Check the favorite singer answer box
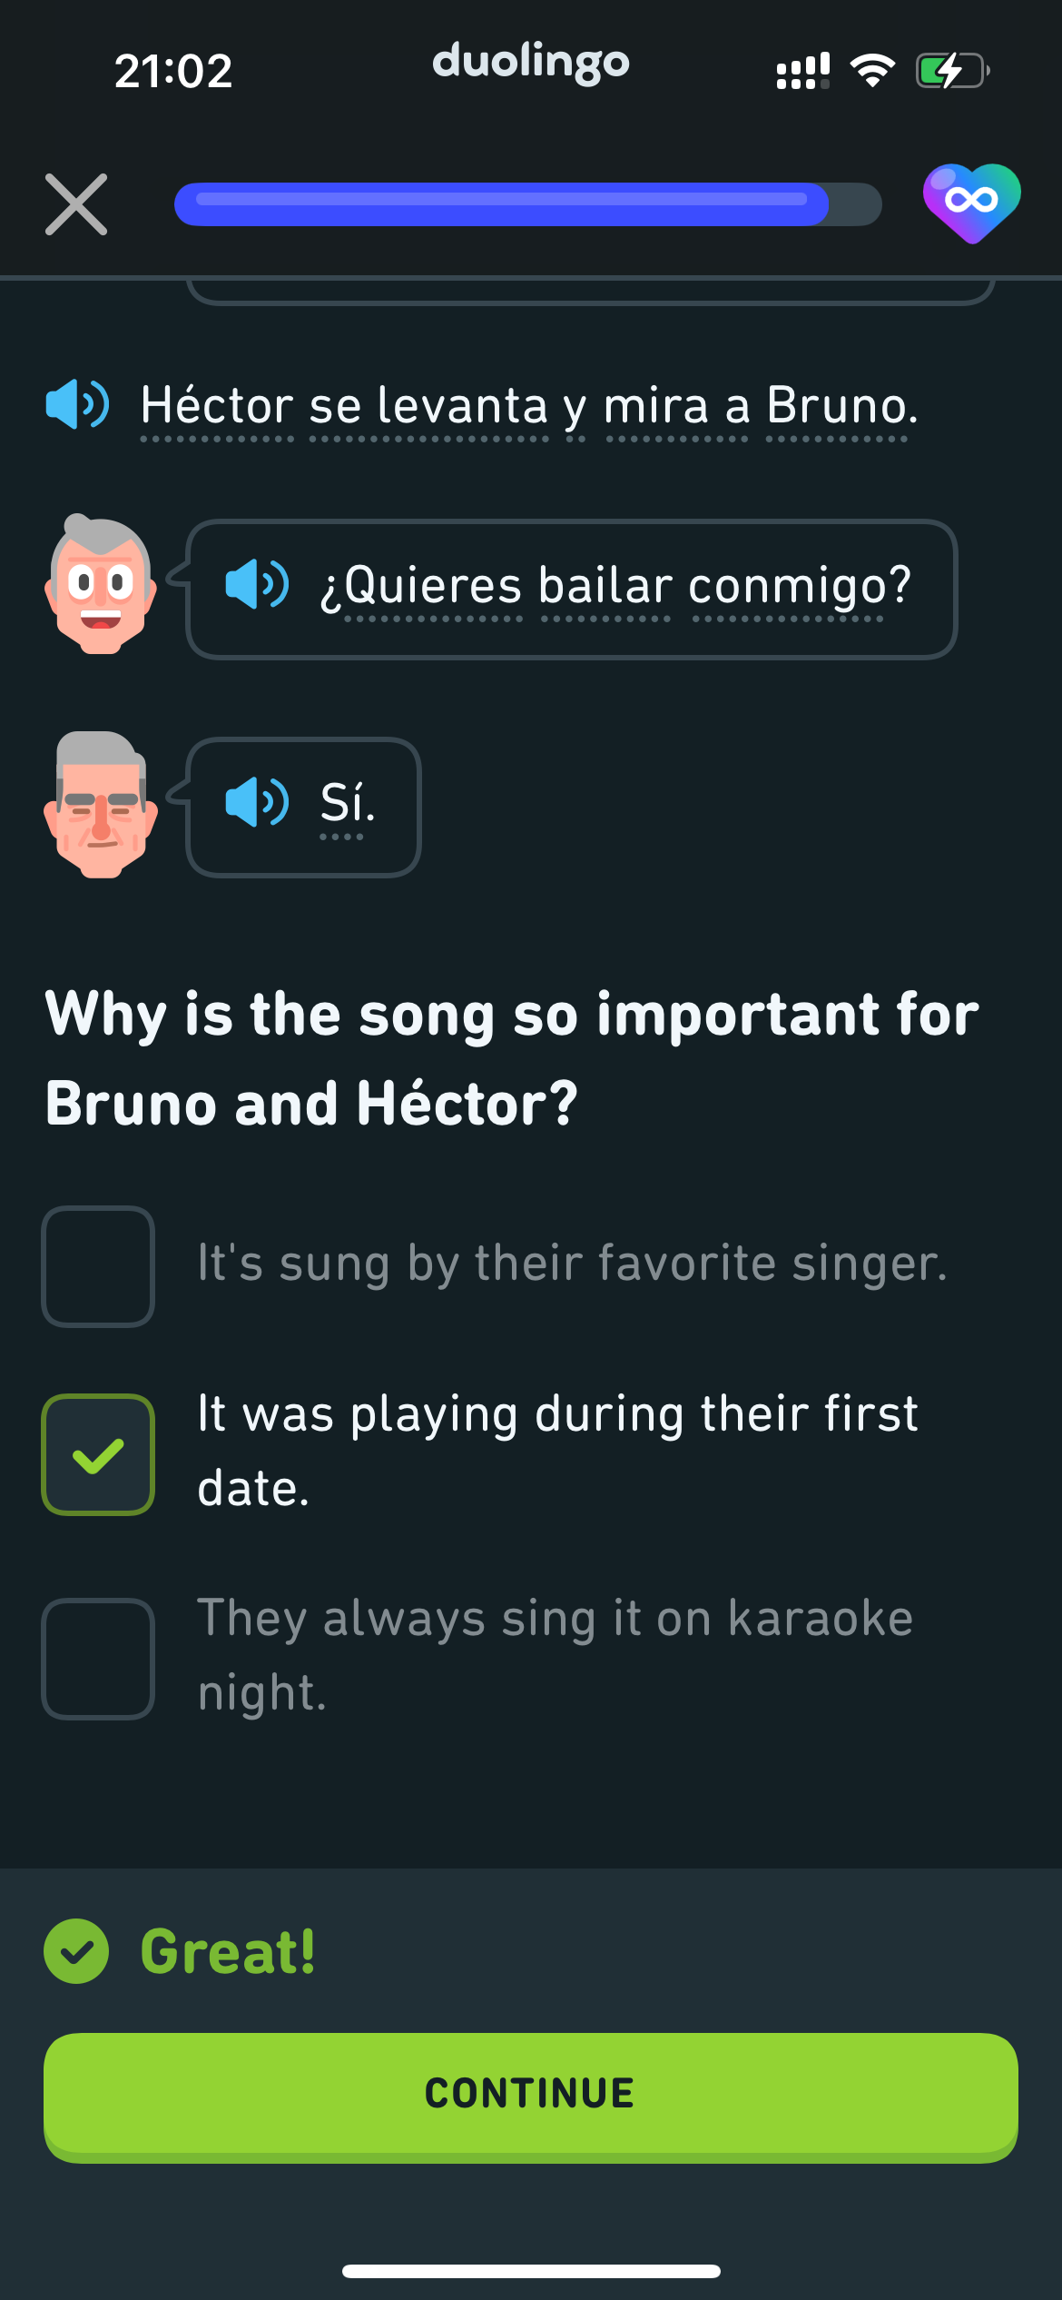1062x2300 pixels. pyautogui.click(x=98, y=1266)
